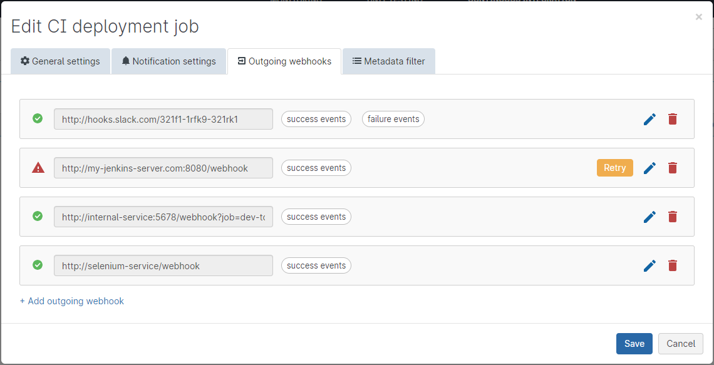This screenshot has height=365, width=714.
Task: Open the Metadata filter tab
Action: click(388, 61)
